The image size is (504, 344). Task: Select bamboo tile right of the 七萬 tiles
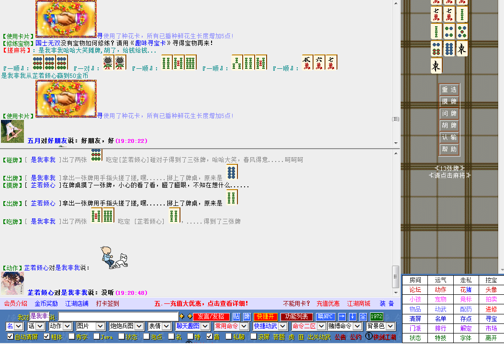[462, 14]
